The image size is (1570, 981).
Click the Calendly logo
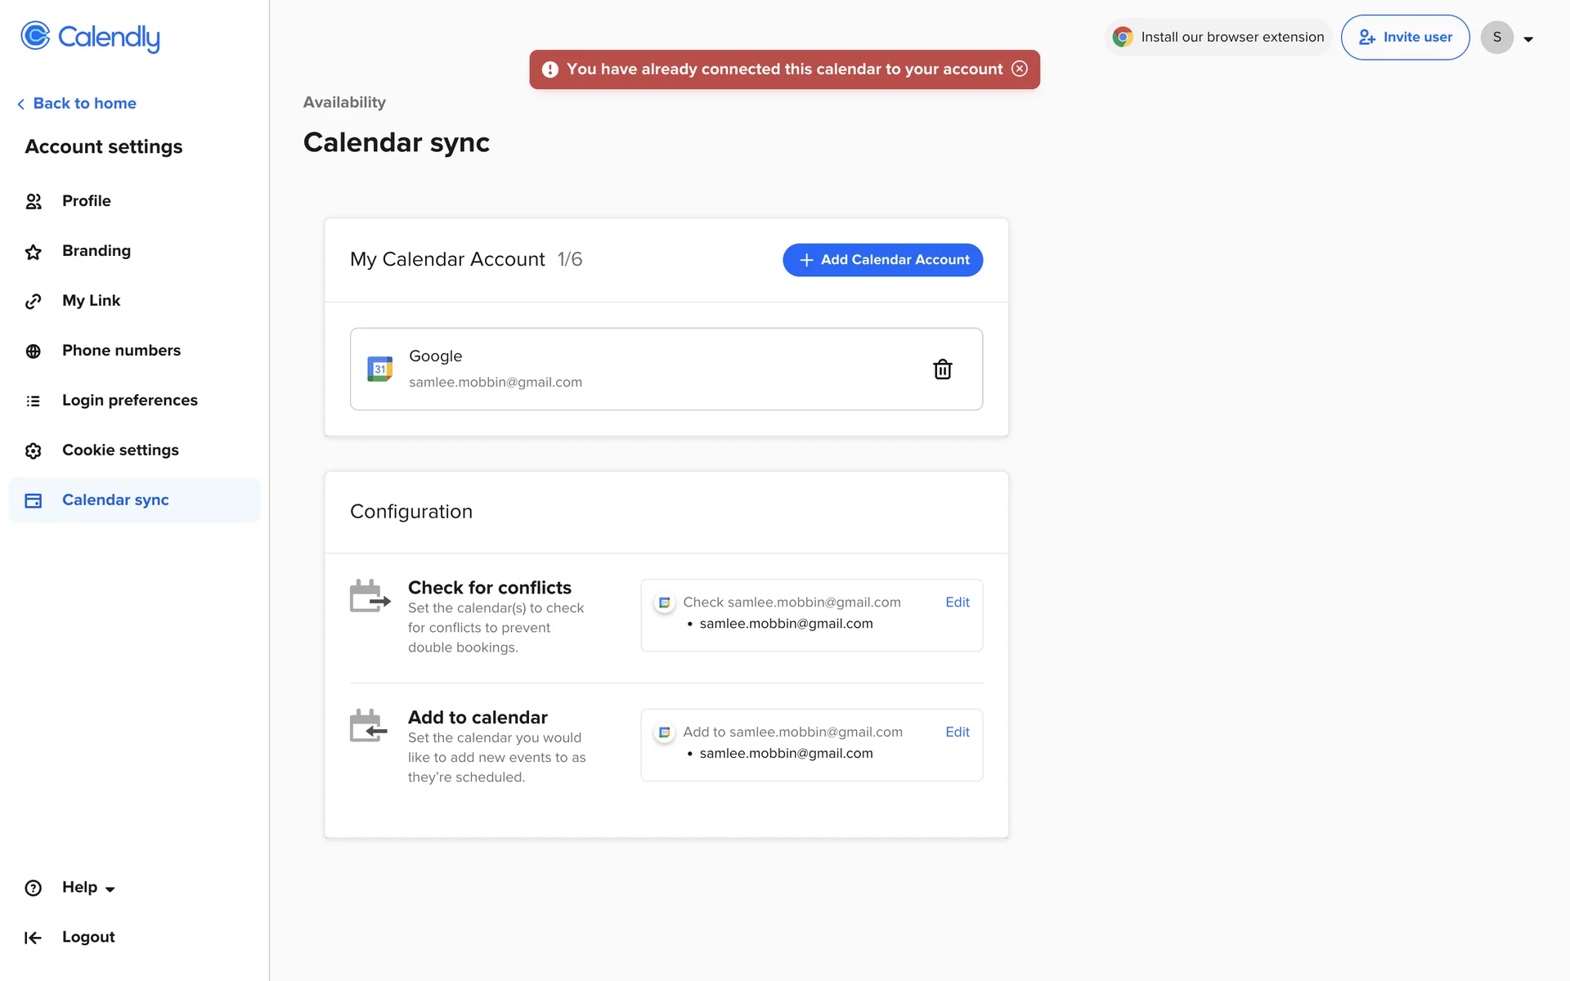(90, 37)
